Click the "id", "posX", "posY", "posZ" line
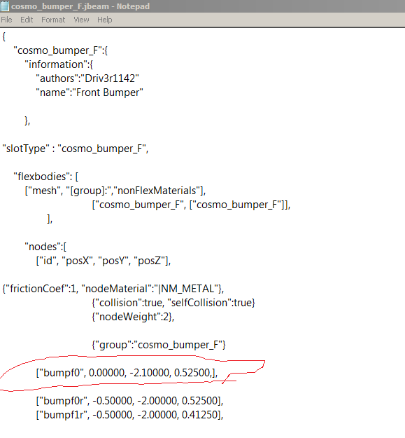405x438 pixels. (103, 261)
